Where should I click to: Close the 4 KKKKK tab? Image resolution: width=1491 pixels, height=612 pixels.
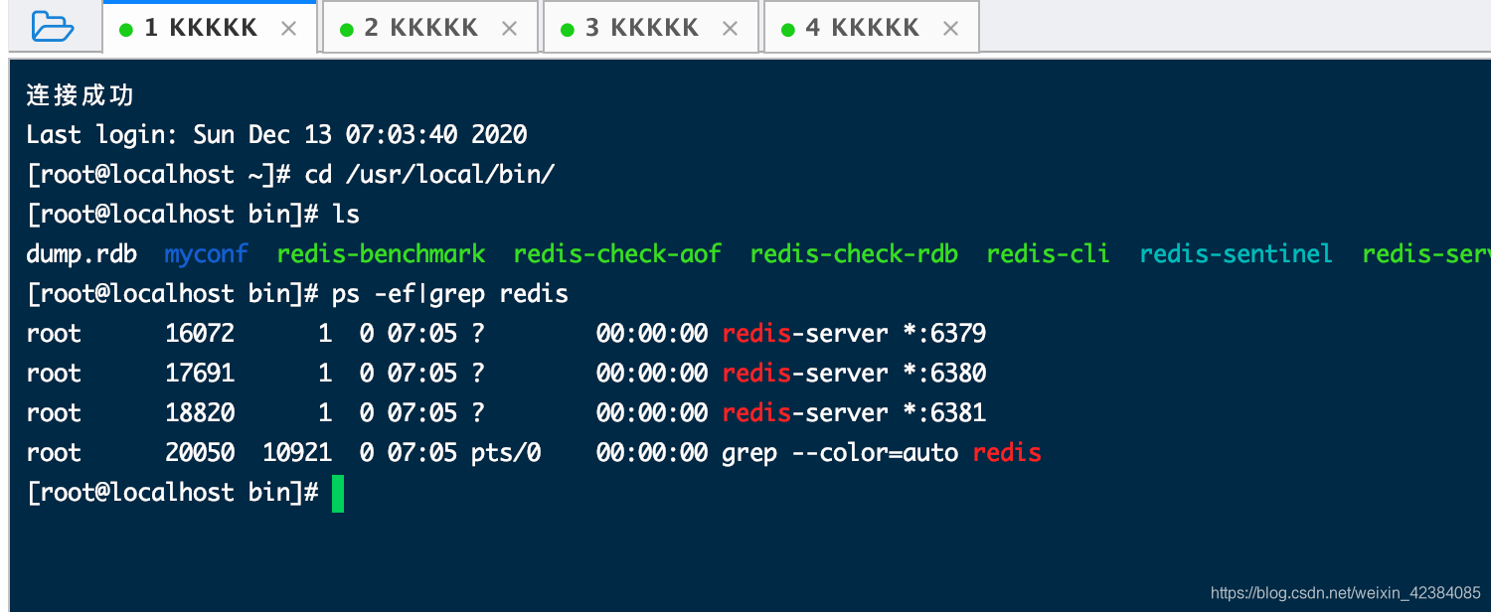[951, 29]
